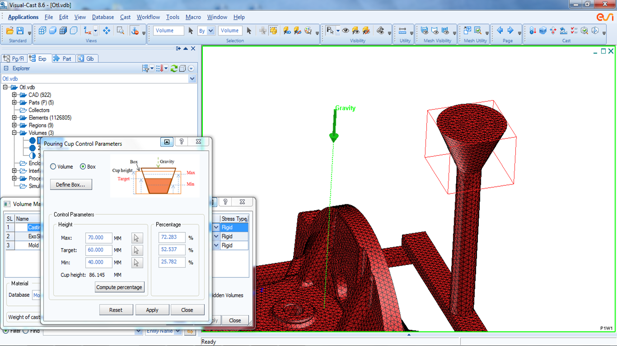Open the By selection dropdown arrow

point(210,31)
